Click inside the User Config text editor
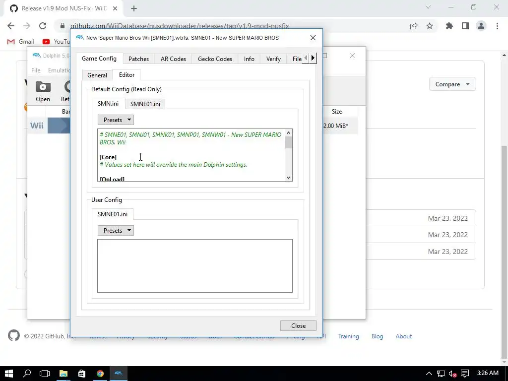 194,266
